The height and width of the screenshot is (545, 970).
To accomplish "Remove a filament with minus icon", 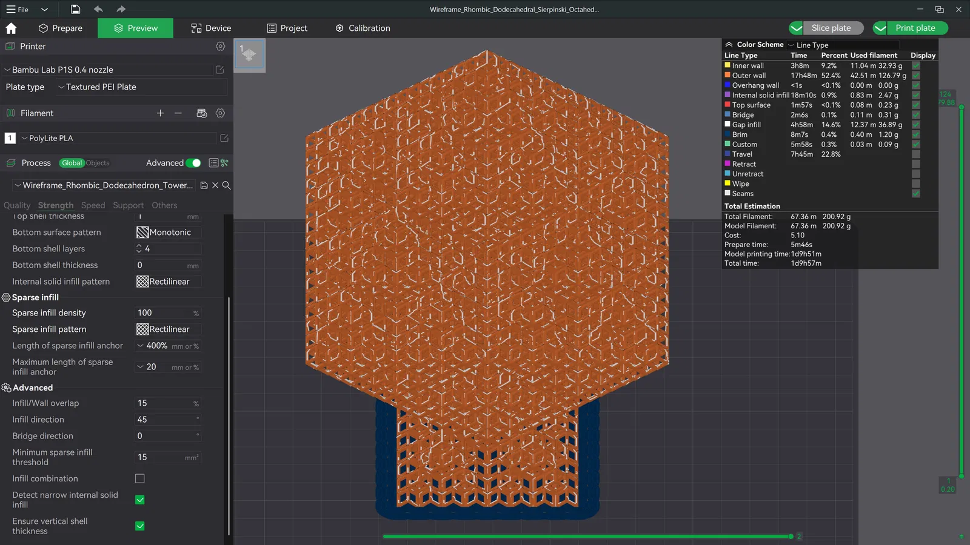I will [x=178, y=113].
